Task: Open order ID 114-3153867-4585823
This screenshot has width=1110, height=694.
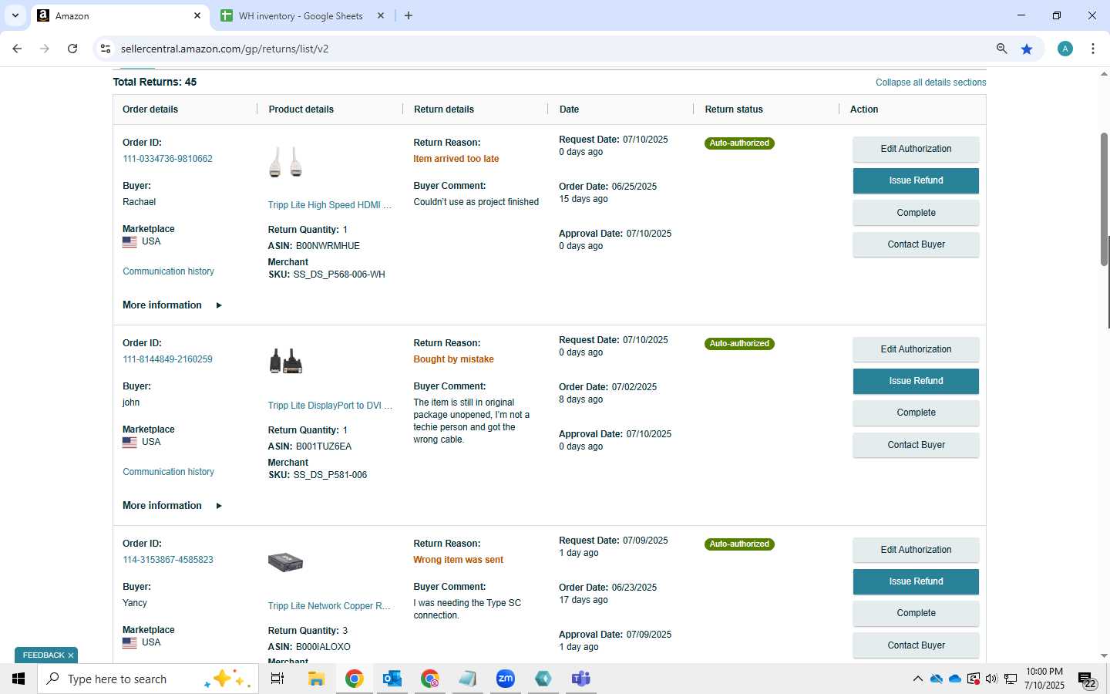Action: (x=168, y=560)
